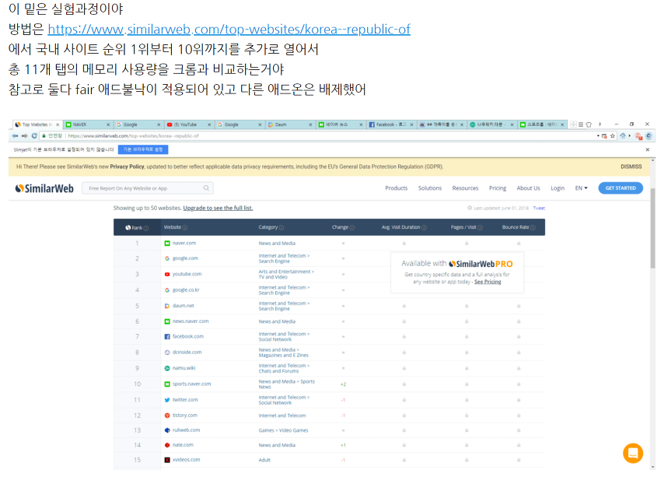661x477 pixels.
Task: Reload the SimilarWeb page
Action: (x=34, y=136)
